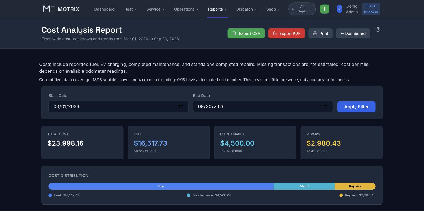Expand the Operations menu
The width and height of the screenshot is (424, 211).
(186, 9)
